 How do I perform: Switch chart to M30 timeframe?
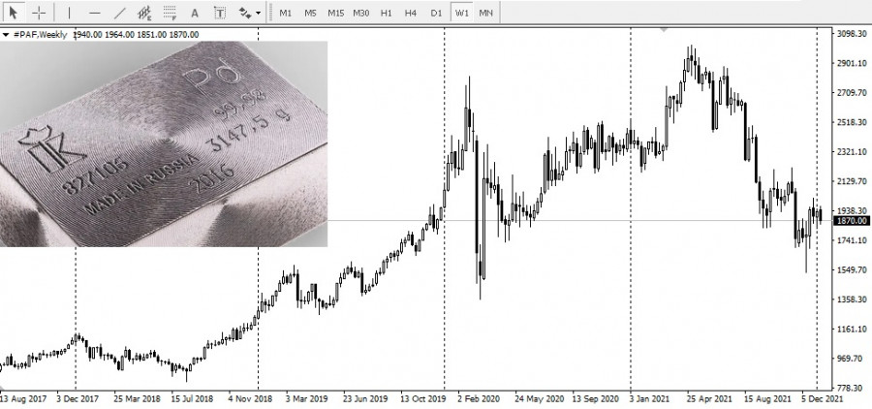361,13
